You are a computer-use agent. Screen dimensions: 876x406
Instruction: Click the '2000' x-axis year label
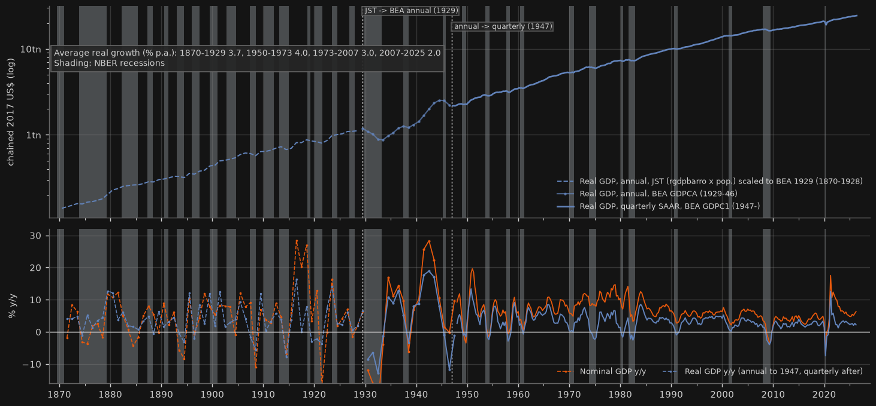point(722,395)
